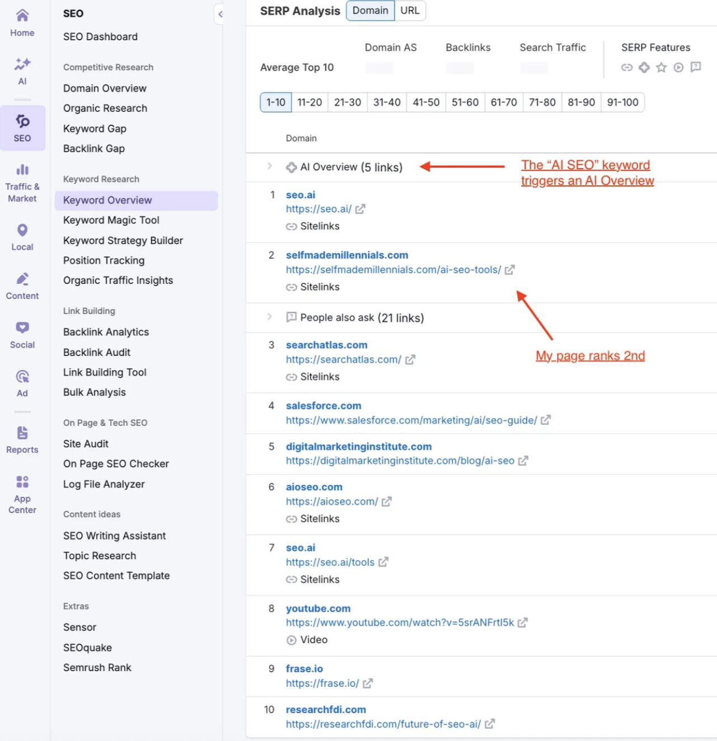Collapse the SEO sidebar with arrow button
This screenshot has height=741, width=717.
click(220, 14)
